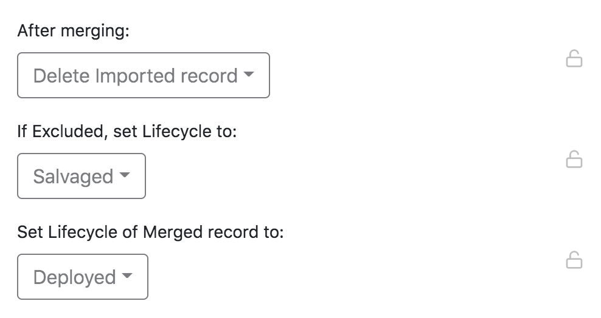Click the After merging label
This screenshot has width=601, height=318.
(74, 31)
